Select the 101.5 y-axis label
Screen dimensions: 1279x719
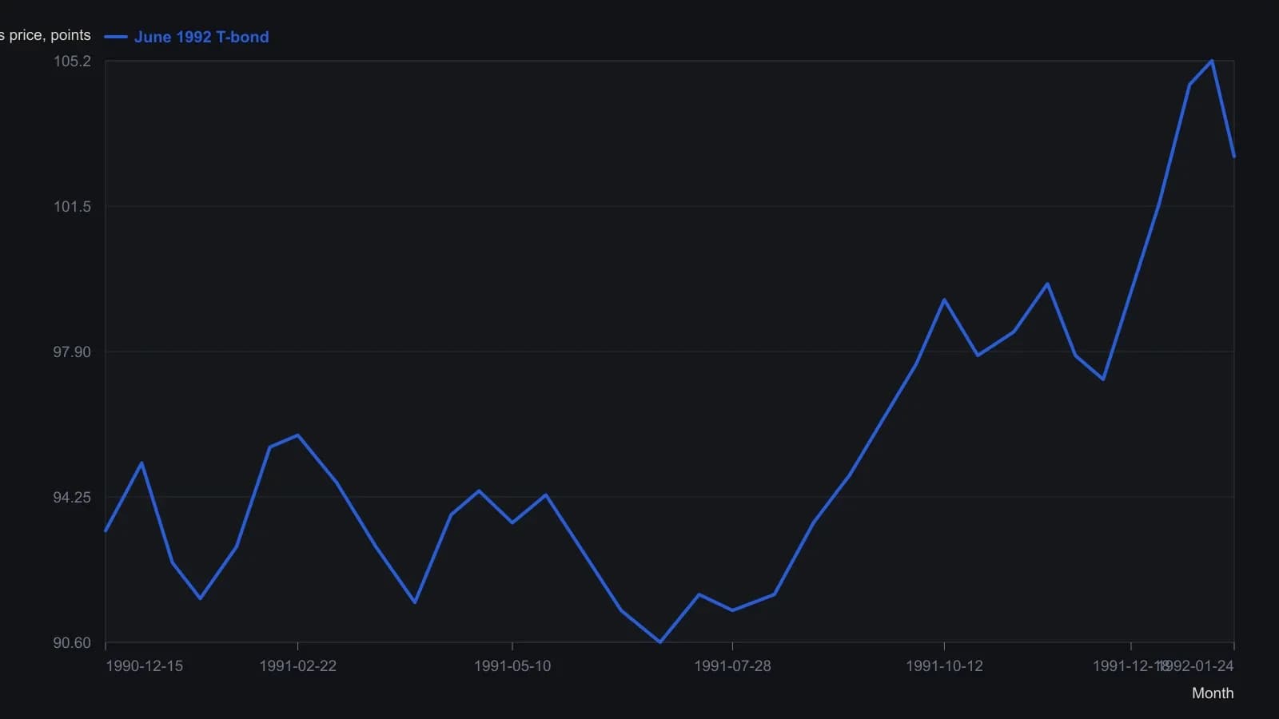tap(72, 207)
